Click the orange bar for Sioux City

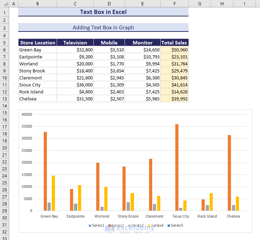click(x=177, y=167)
